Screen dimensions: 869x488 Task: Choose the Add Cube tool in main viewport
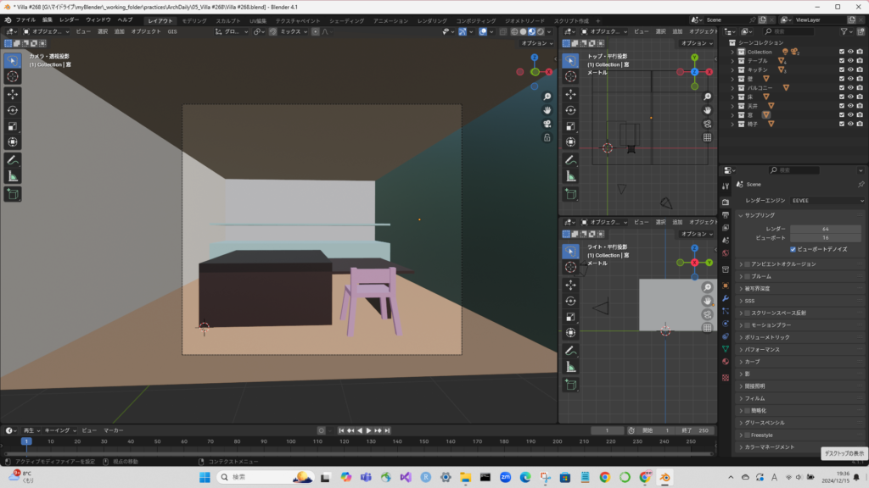tap(13, 194)
